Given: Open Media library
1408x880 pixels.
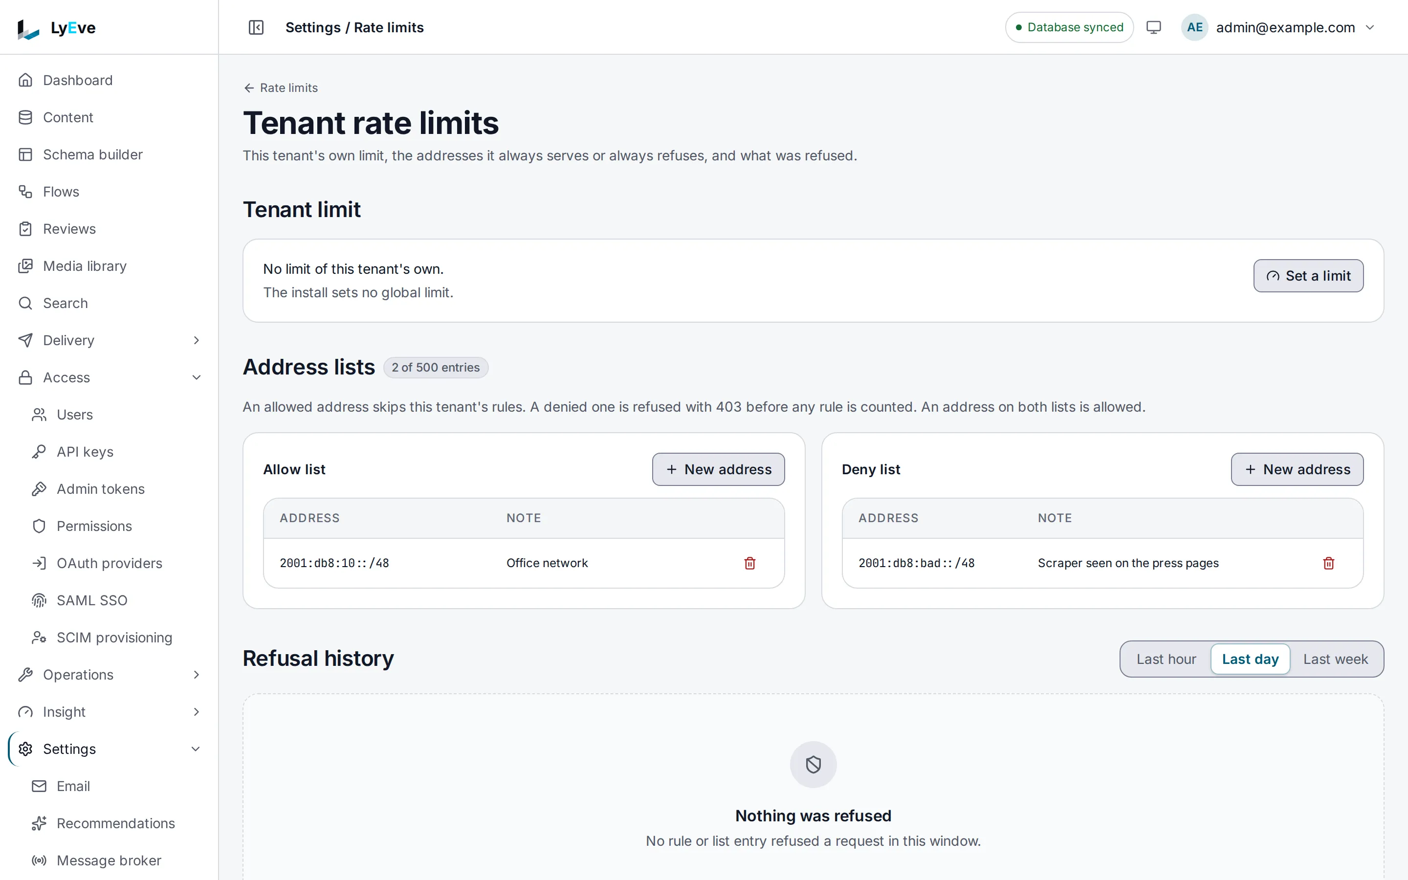Looking at the screenshot, I should (x=109, y=266).
